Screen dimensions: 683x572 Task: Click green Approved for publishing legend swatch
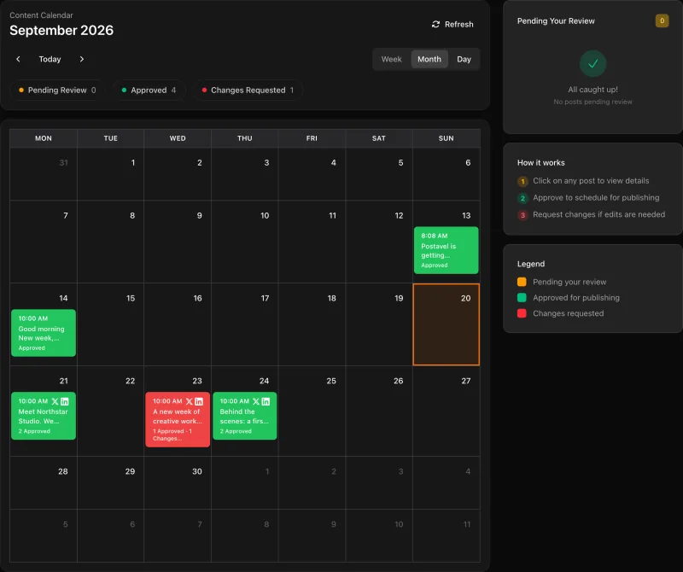click(522, 298)
